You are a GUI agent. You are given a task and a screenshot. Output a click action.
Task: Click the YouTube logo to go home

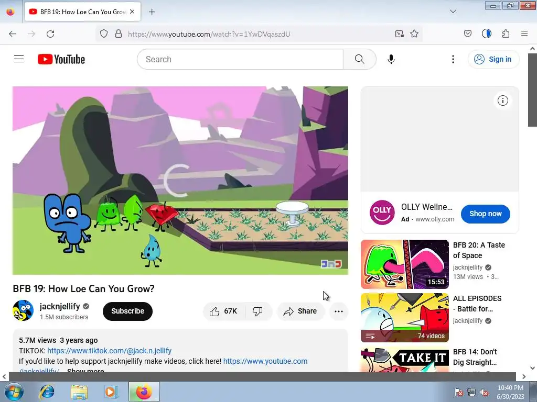point(61,59)
